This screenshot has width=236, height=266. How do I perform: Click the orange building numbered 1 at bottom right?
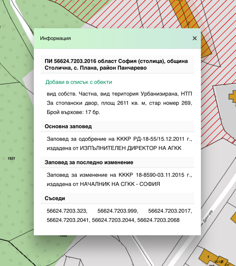coord(208,256)
